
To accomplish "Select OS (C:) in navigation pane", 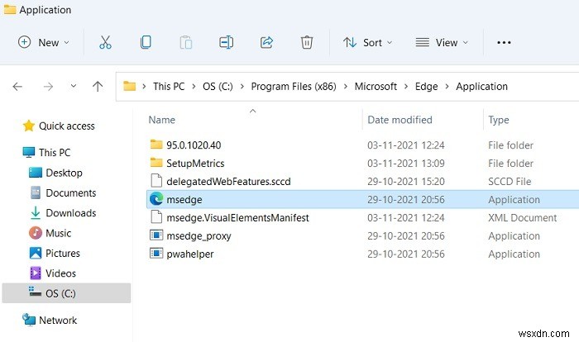I will (x=66, y=293).
